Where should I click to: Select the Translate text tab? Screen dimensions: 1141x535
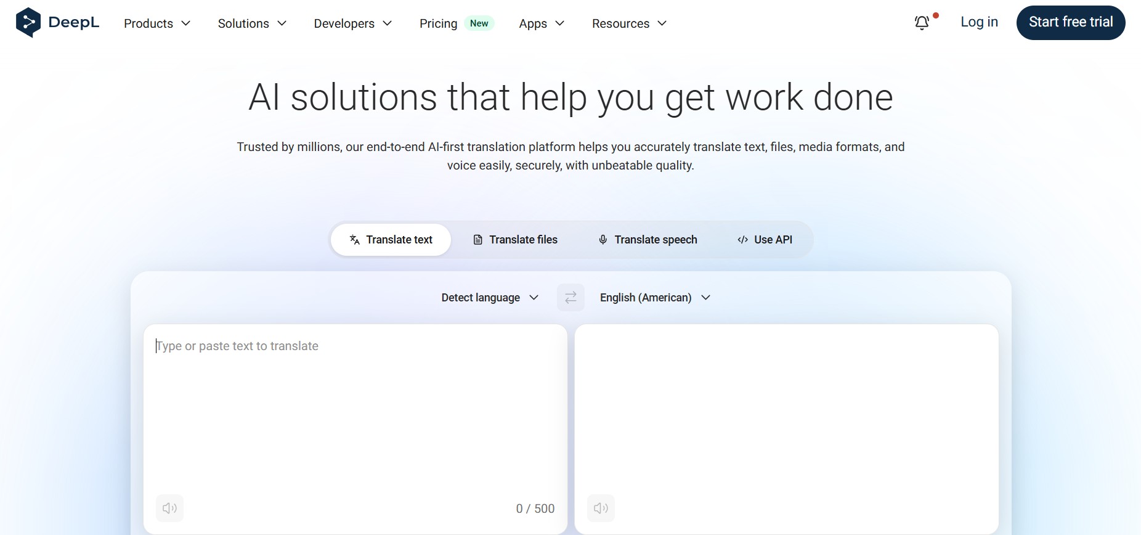tap(391, 240)
